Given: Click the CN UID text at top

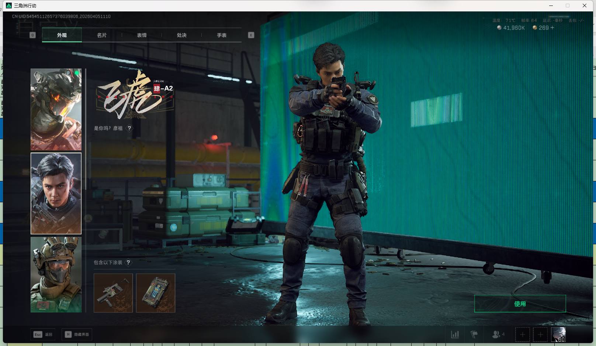Looking at the screenshot, I should [61, 17].
